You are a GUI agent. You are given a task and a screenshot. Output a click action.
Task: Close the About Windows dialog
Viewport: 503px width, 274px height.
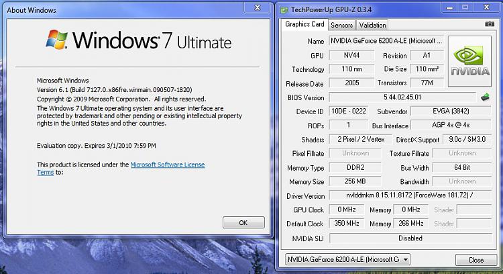tap(258, 7)
